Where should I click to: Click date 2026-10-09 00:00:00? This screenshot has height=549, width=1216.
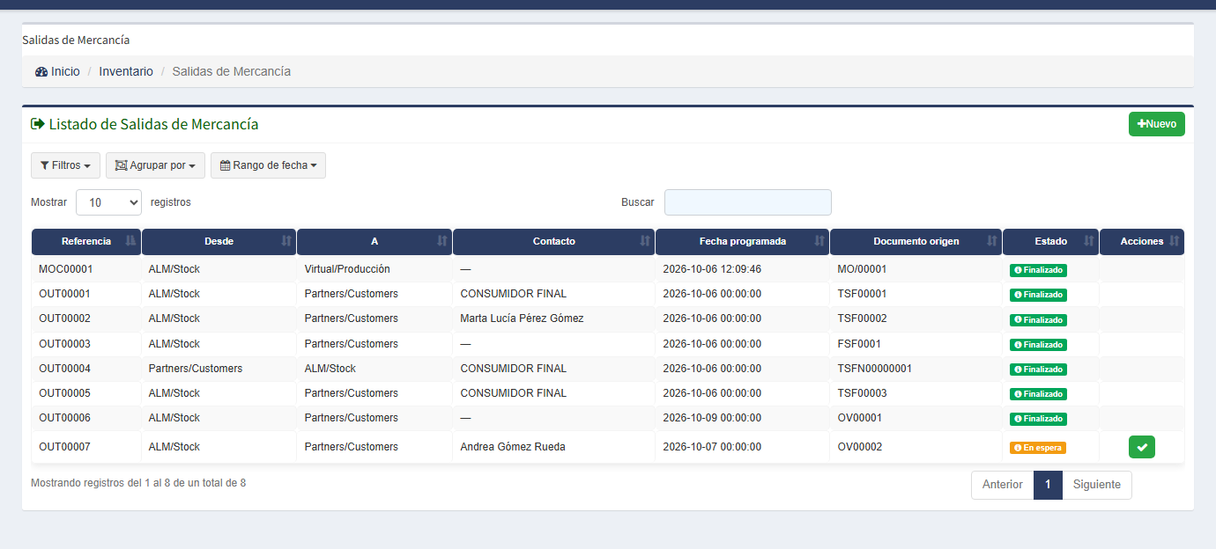pyautogui.click(x=712, y=418)
